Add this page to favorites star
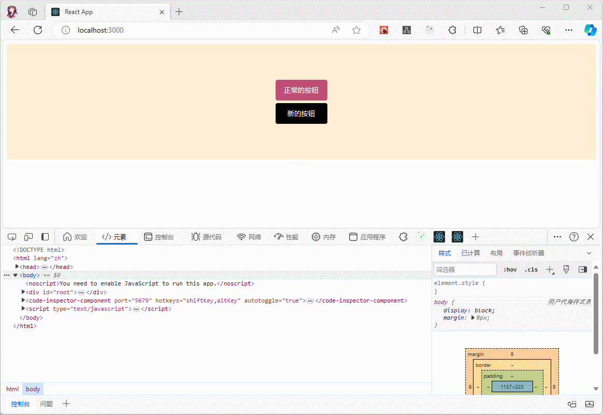603x415 pixels. tap(356, 30)
